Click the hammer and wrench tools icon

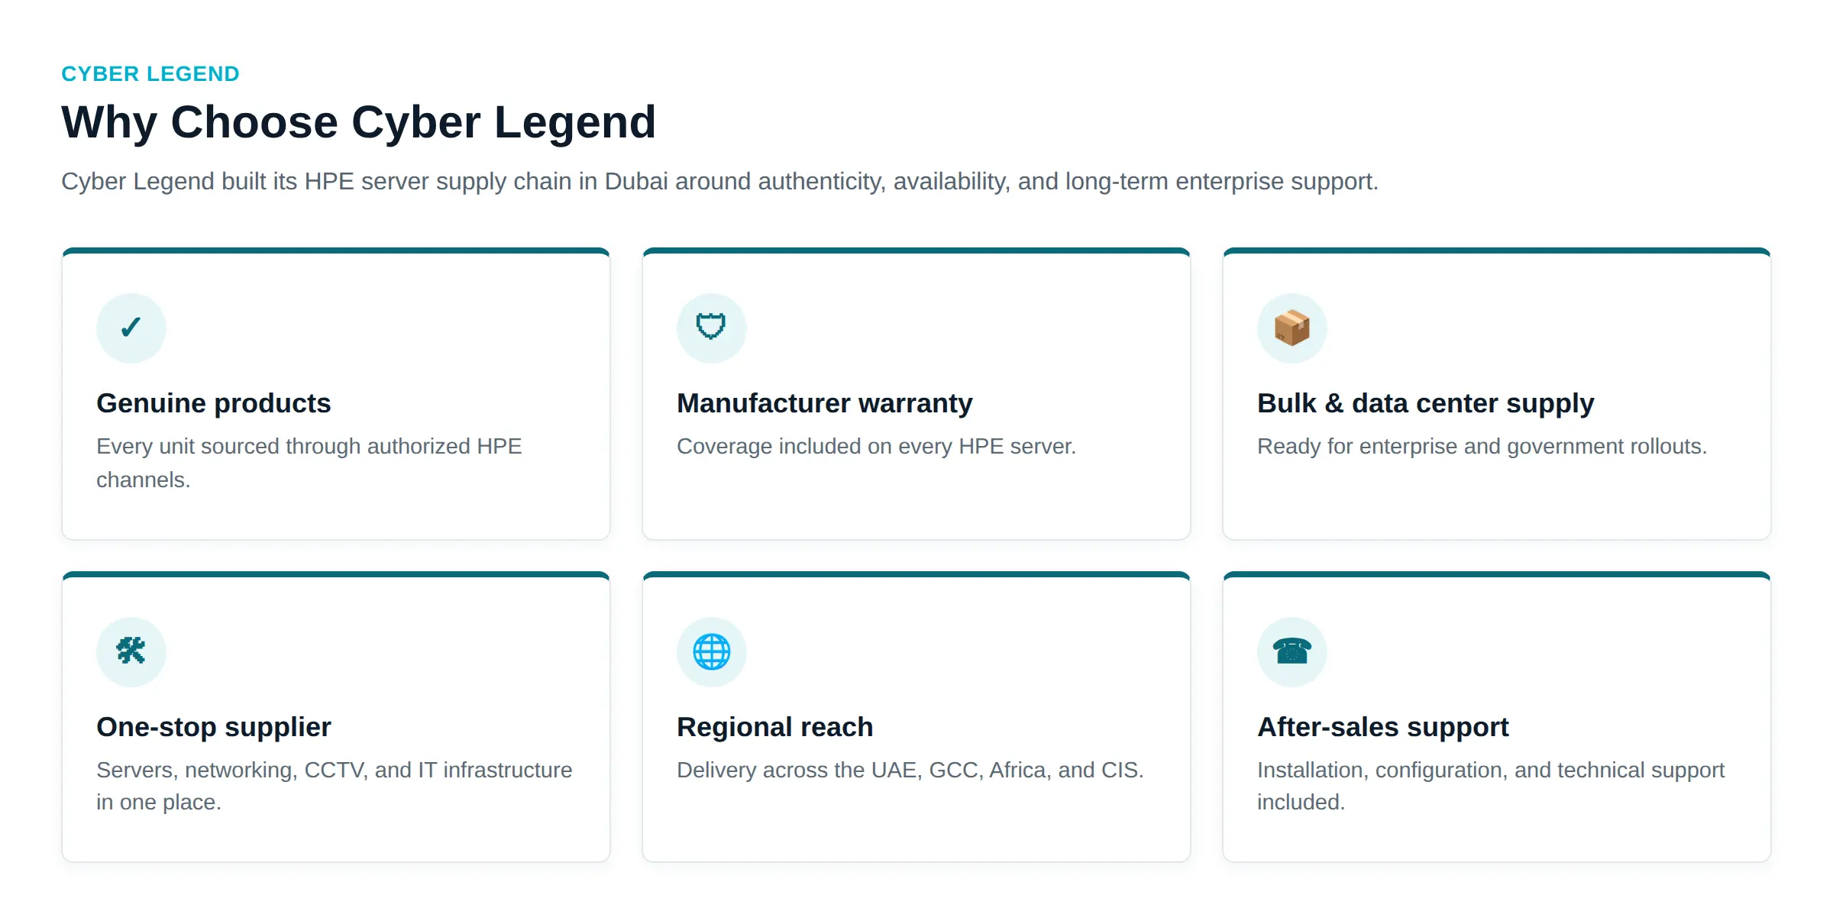131,651
